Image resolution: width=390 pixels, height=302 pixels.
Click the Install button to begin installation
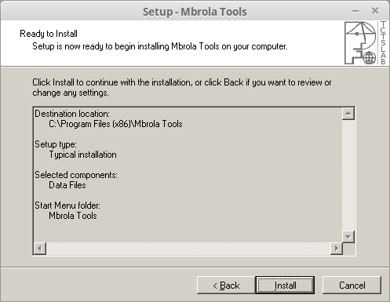coord(285,285)
